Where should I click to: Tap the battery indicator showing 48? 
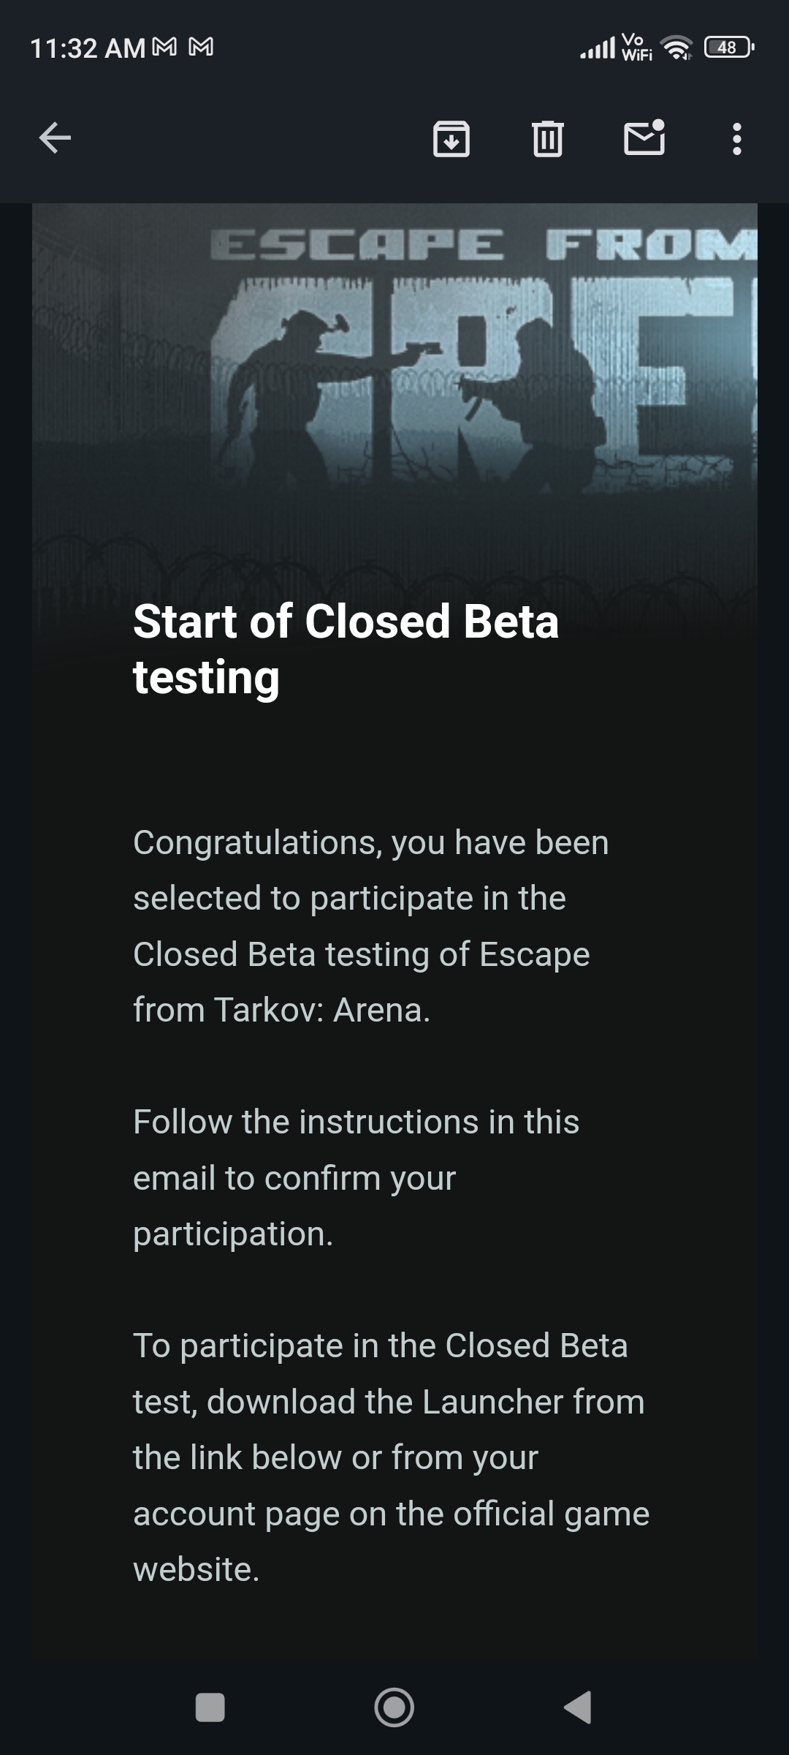click(729, 48)
